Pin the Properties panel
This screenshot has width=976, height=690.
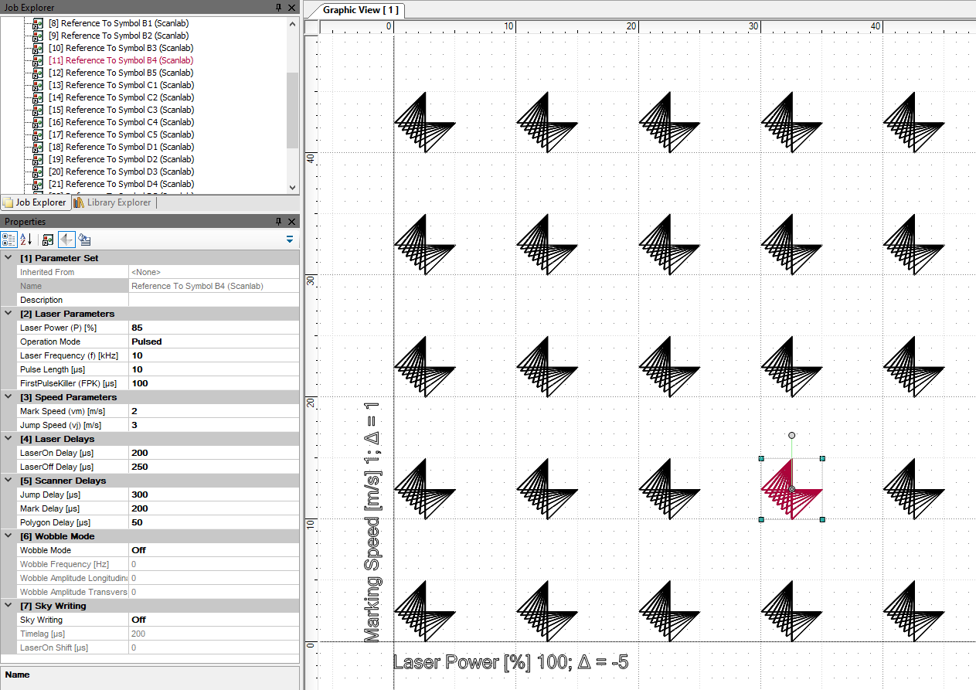pyautogui.click(x=279, y=222)
